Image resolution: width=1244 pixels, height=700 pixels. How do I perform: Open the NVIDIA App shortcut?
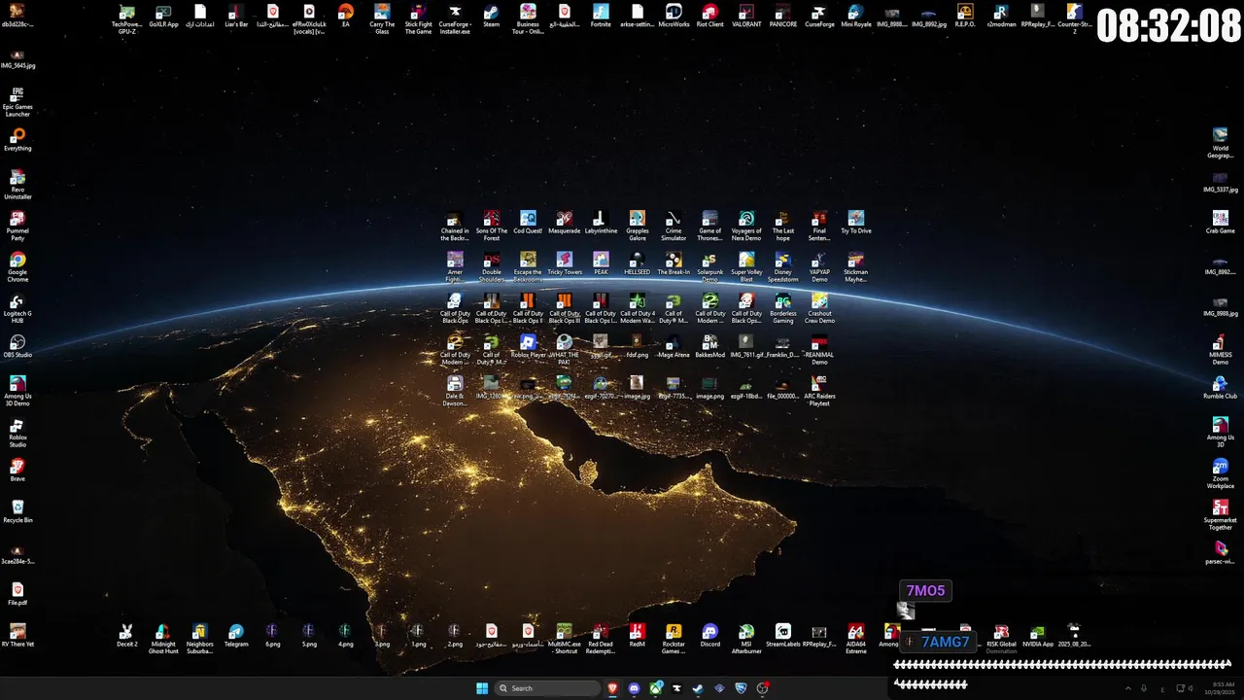(1038, 636)
